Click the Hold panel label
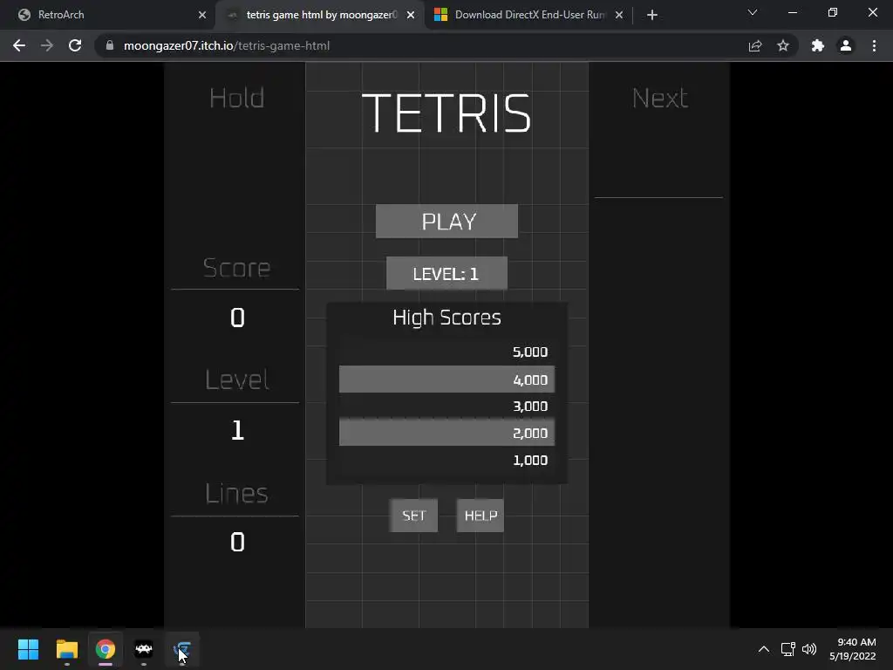 point(237,98)
